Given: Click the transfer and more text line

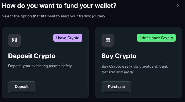Looking at the screenshot, I should click(x=117, y=72).
